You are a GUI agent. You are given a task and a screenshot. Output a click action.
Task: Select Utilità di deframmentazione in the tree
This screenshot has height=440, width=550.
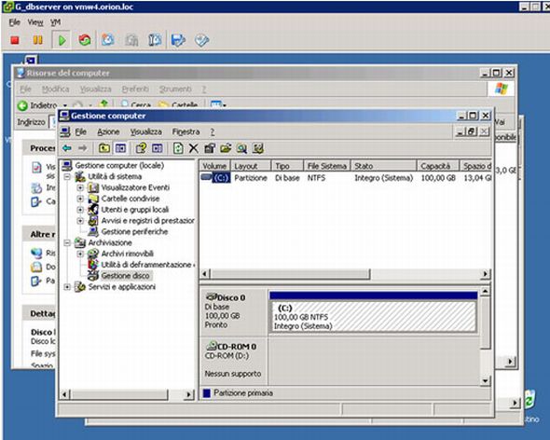[146, 265]
